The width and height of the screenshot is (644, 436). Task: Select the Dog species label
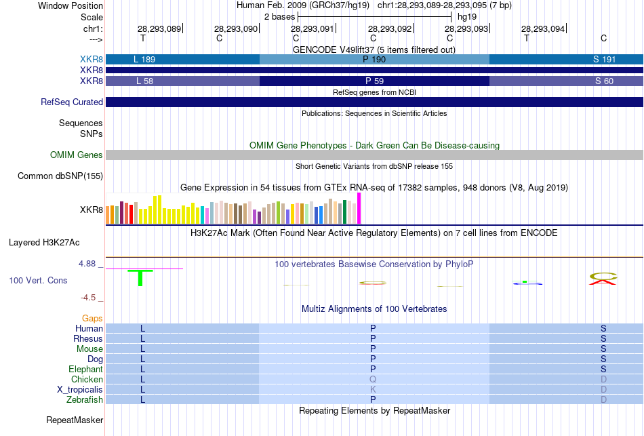pos(95,359)
